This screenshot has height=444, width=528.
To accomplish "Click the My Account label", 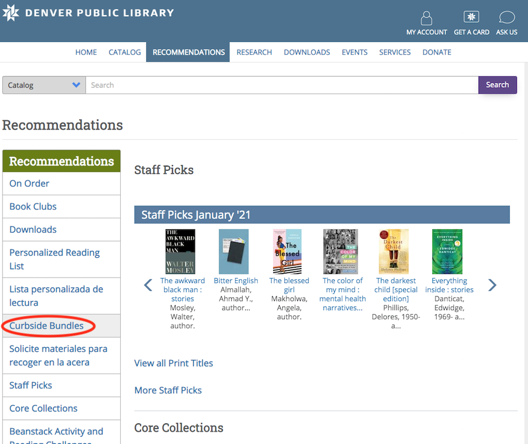I will [x=427, y=33].
